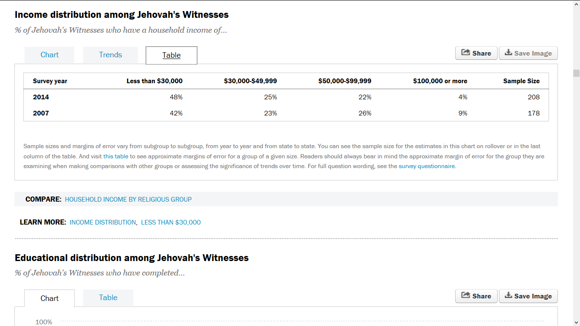Click the '$50,000-$99,999' column header
Viewport: 580px width, 326px height.
pos(345,81)
